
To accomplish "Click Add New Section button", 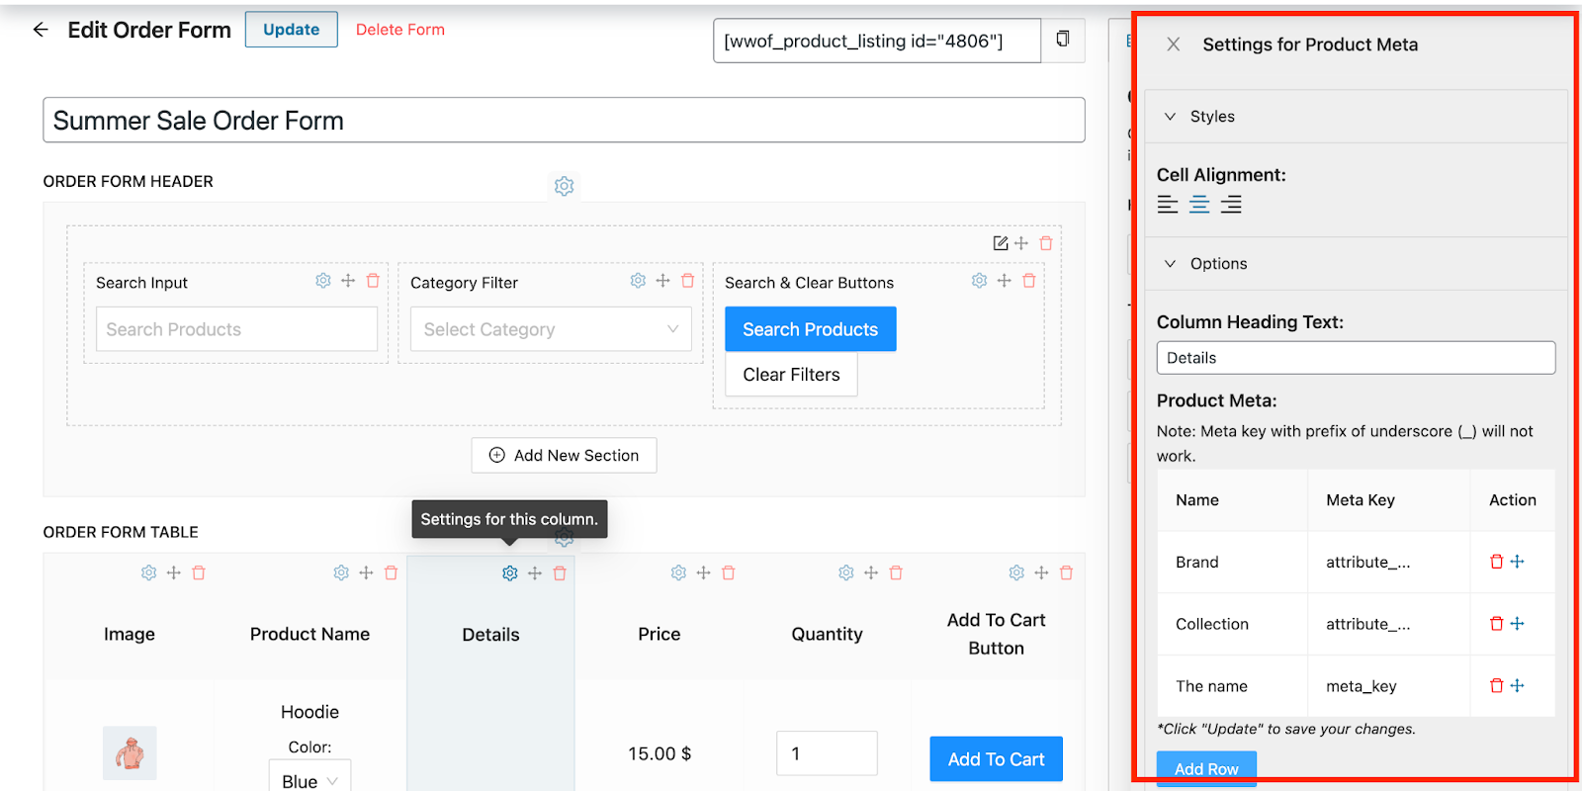I will click(564, 456).
